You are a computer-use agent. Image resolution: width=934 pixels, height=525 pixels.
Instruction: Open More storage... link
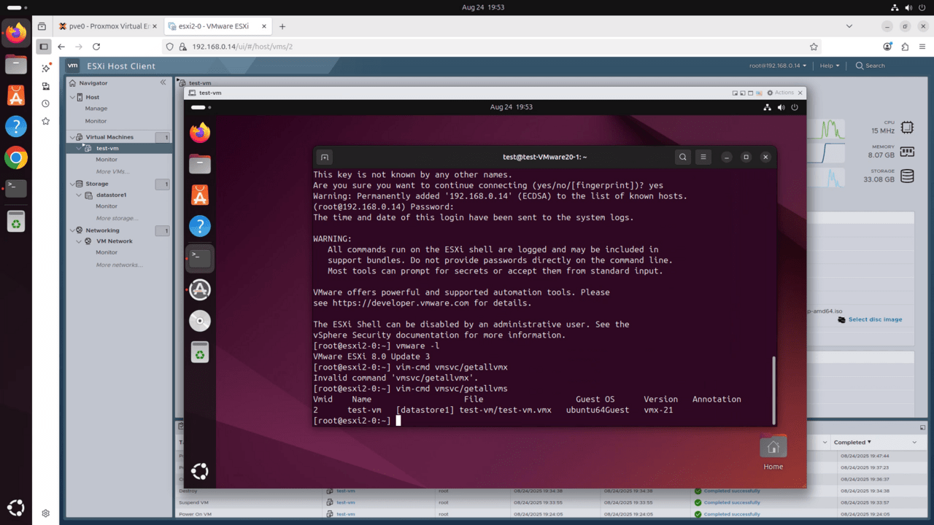coord(116,218)
